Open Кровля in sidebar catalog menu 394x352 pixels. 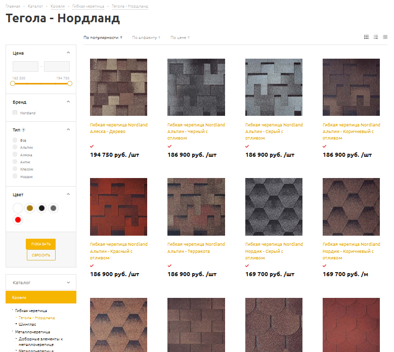tap(41, 297)
